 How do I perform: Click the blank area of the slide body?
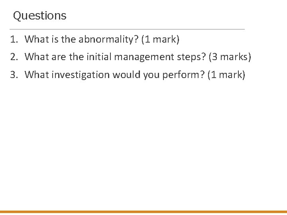coord(143,143)
